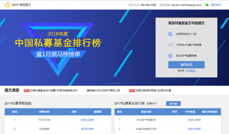Select the third banner carousel indicator
This screenshot has height=134, width=229.
tap(115, 83)
